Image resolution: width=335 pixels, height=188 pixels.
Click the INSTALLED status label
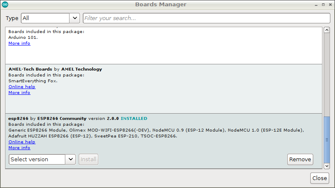pyautogui.click(x=134, y=119)
